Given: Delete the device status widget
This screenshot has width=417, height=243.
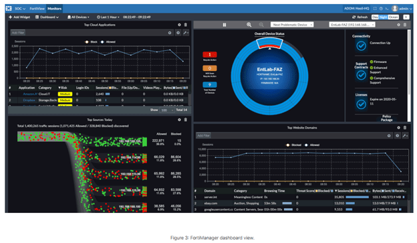Looking at the screenshot, I should click(x=405, y=25).
